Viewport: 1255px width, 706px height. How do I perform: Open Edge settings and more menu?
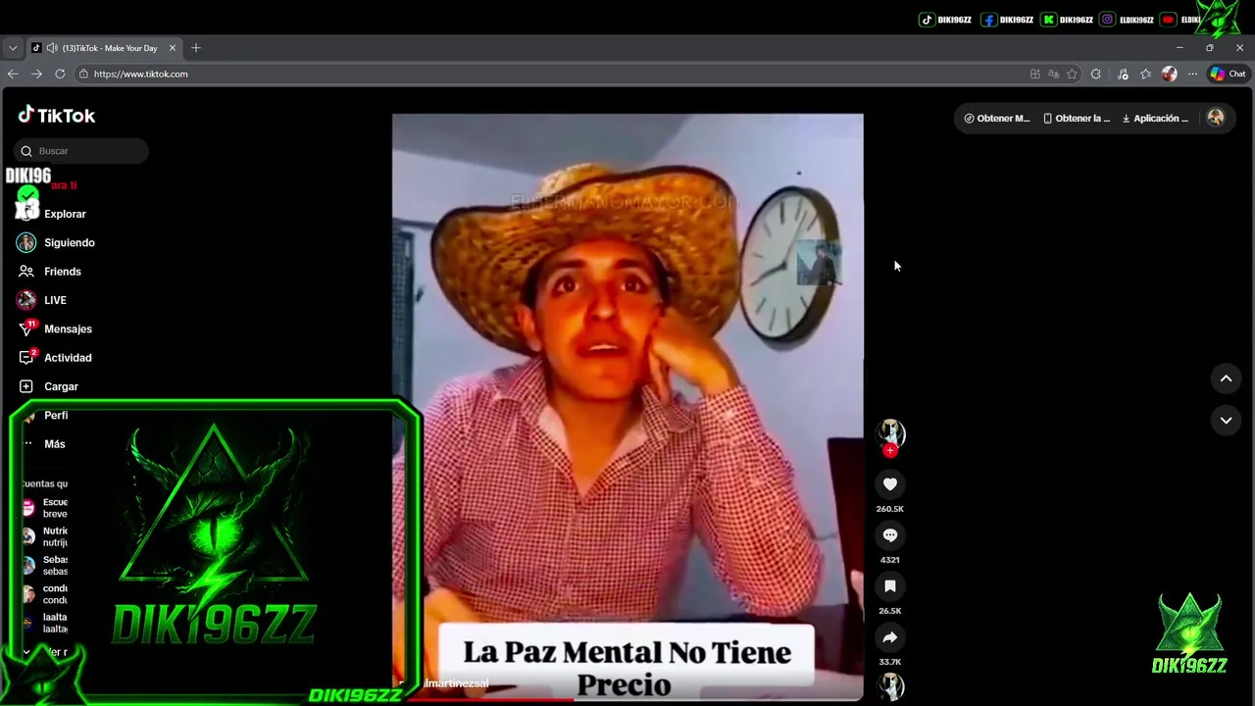click(1192, 74)
